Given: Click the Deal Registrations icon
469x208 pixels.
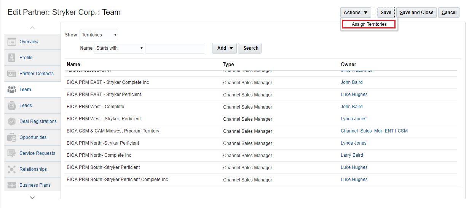Looking at the screenshot, I should click(12, 121).
